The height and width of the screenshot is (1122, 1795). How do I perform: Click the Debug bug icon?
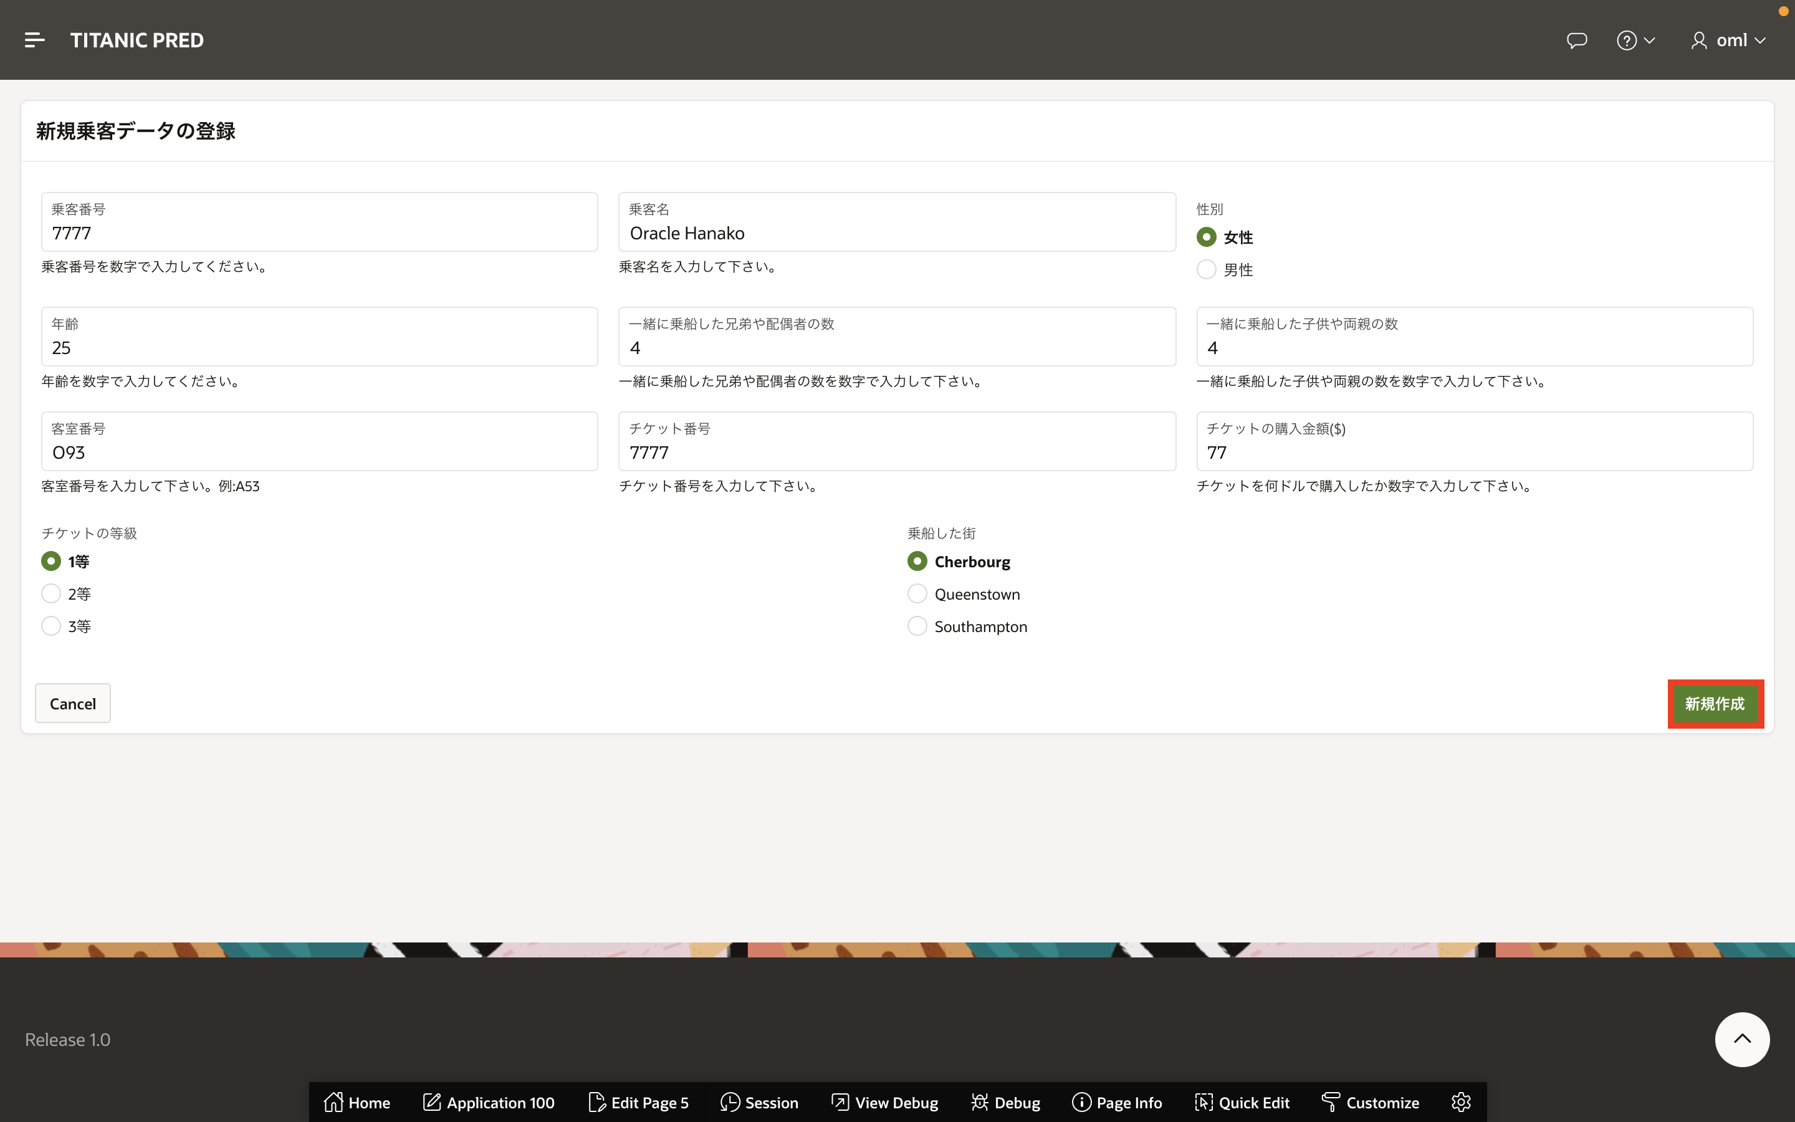(979, 1102)
